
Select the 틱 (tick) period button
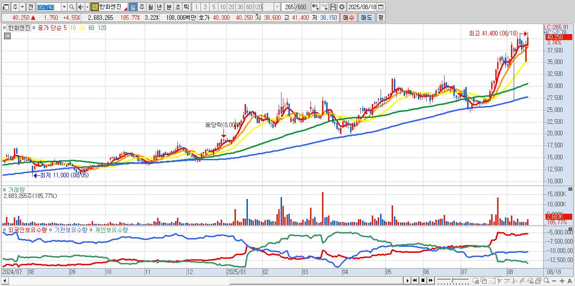[x=186, y=7]
